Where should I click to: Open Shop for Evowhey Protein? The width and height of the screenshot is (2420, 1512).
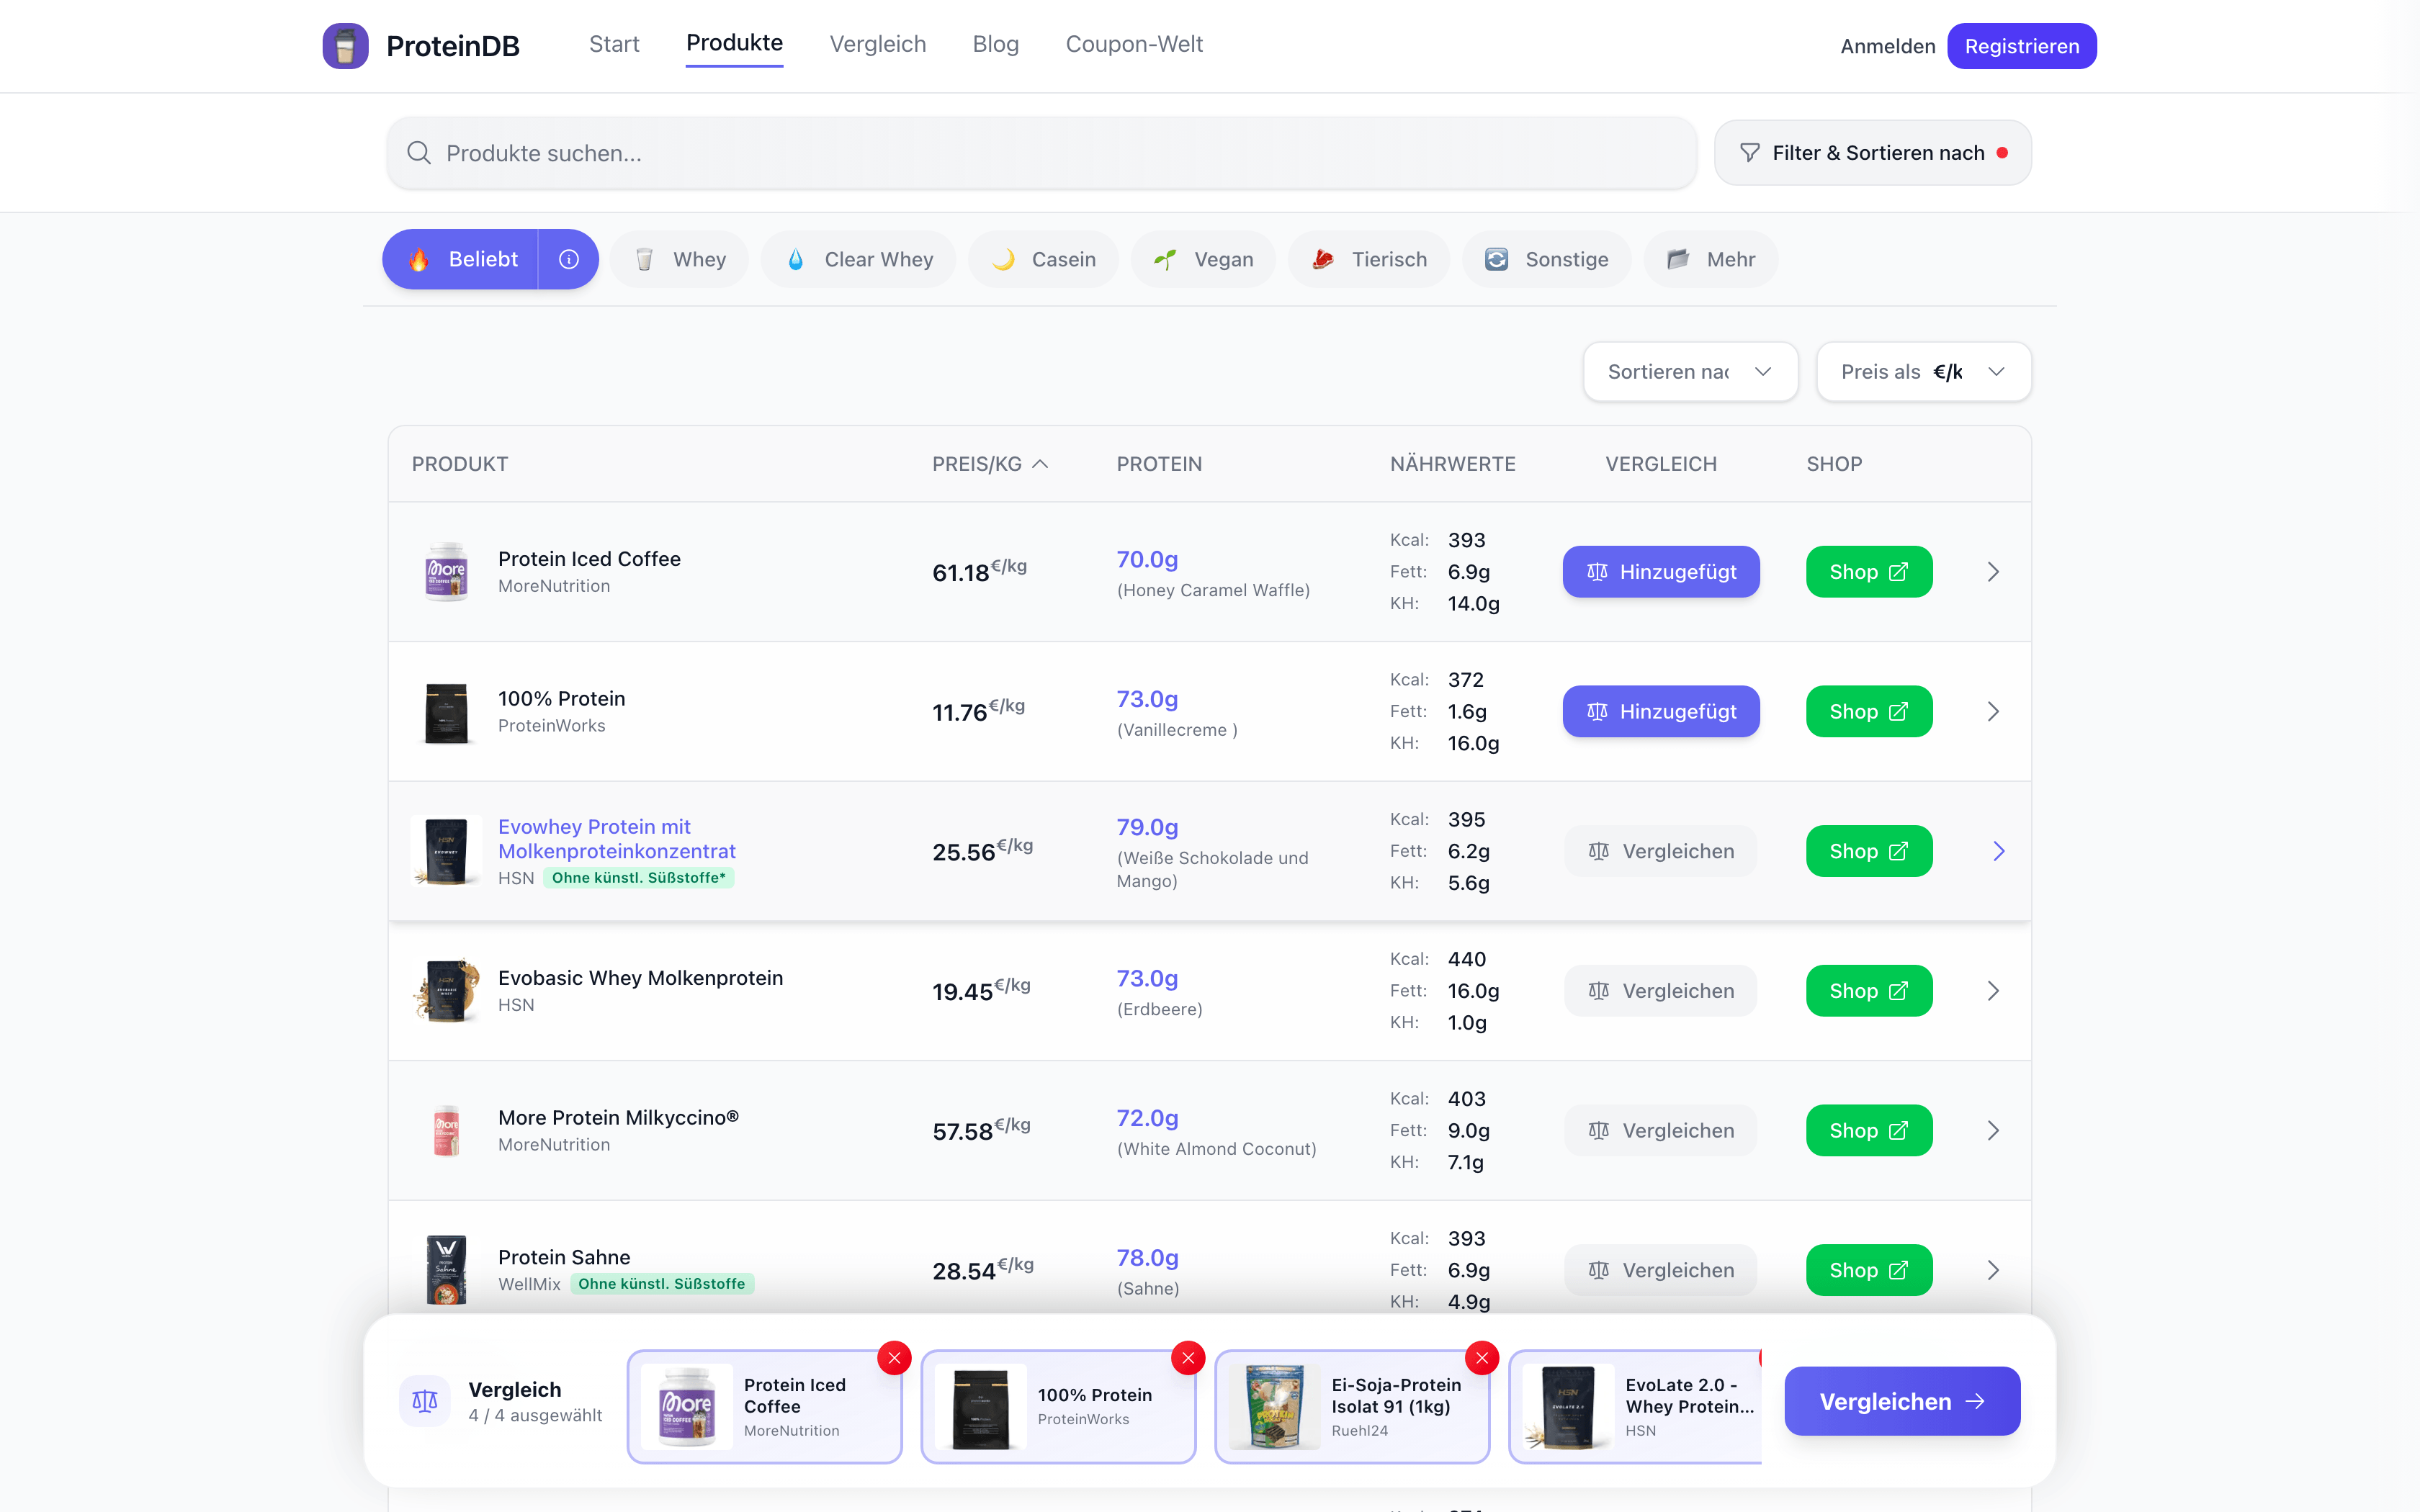[x=1869, y=851]
